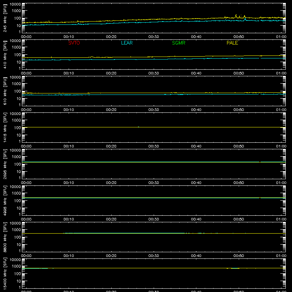Click the 00:50 tick under the 2695 MHz plot
The height and width of the screenshot is (292, 292).
(239, 183)
